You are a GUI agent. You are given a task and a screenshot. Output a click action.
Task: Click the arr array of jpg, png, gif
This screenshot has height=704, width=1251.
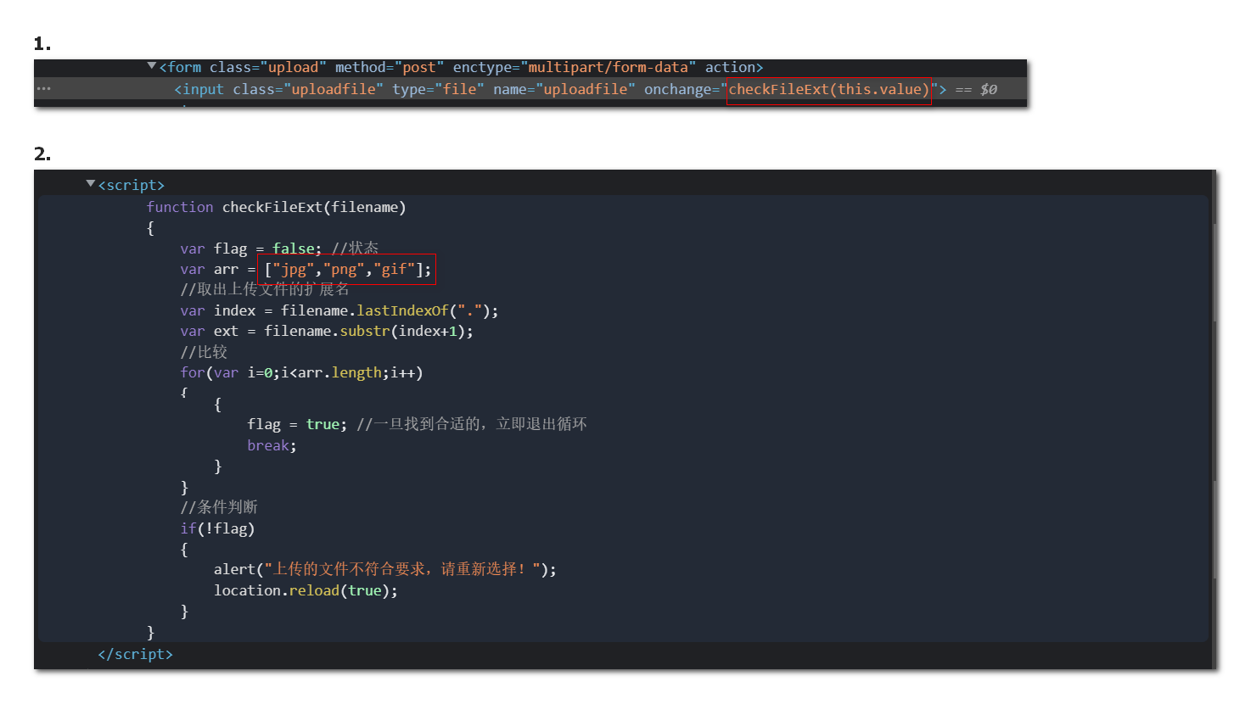(347, 270)
